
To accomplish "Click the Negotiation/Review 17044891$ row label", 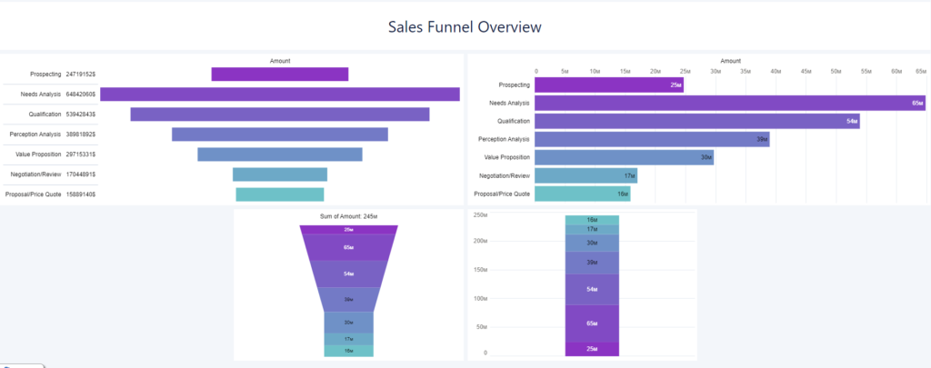I will [x=50, y=174].
